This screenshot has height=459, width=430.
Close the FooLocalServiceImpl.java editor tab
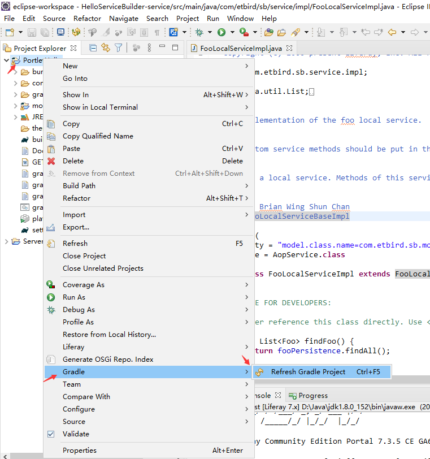coord(290,49)
